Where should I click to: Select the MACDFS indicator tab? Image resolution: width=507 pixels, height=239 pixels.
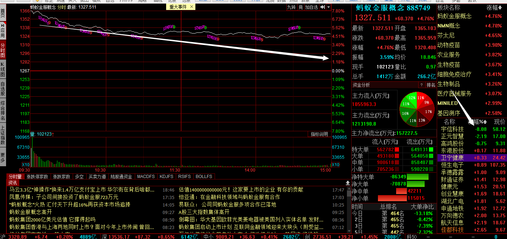click(x=146, y=177)
